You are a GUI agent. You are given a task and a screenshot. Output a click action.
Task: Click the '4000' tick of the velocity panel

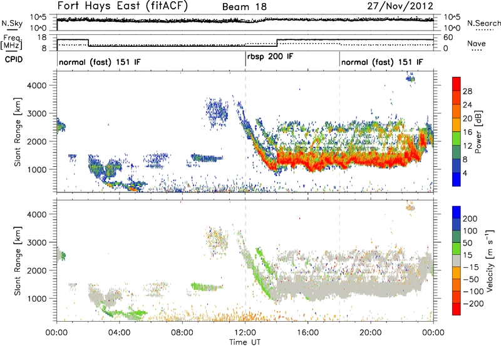(x=36, y=214)
